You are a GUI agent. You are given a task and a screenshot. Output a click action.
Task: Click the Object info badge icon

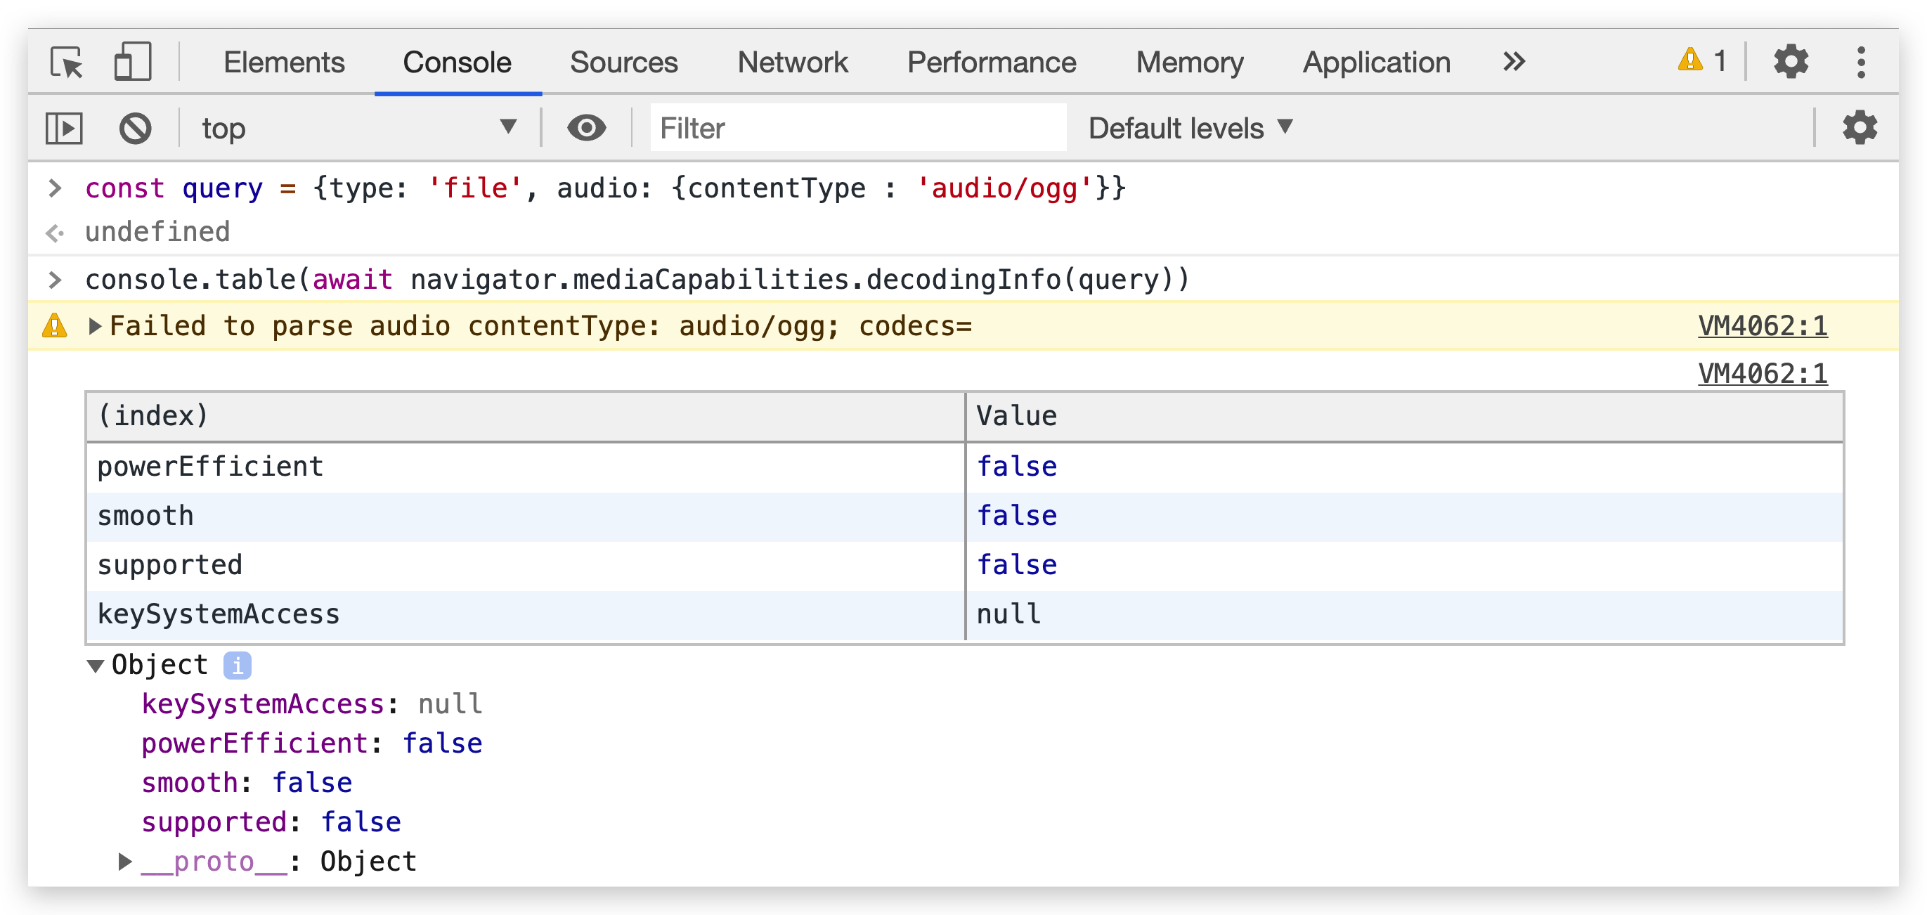coord(237,665)
